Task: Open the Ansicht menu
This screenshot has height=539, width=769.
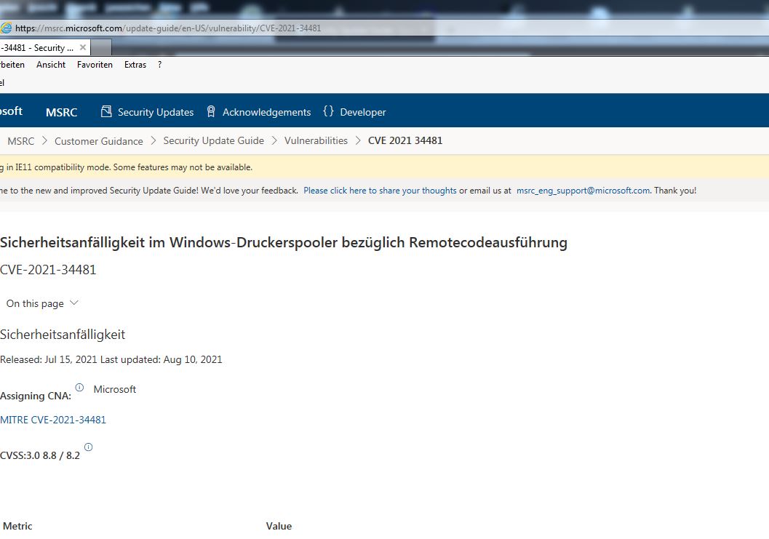Action: (50, 64)
